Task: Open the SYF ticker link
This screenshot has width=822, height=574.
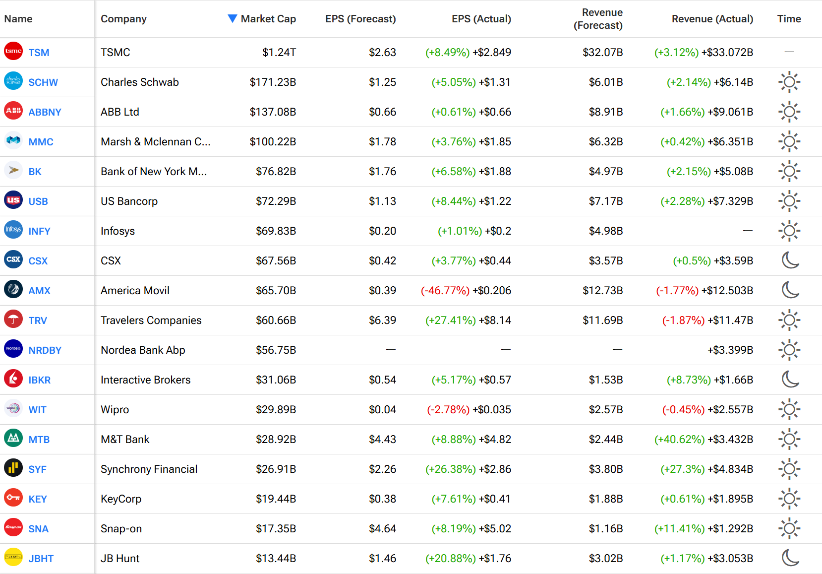Action: click(x=37, y=469)
